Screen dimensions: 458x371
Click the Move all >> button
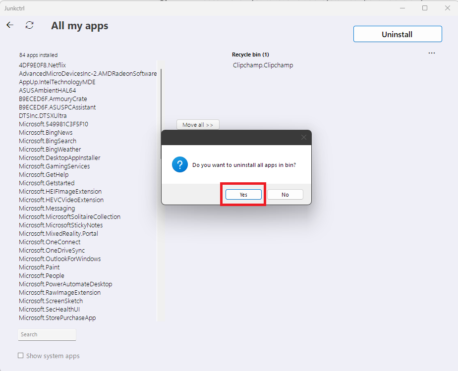tap(198, 125)
